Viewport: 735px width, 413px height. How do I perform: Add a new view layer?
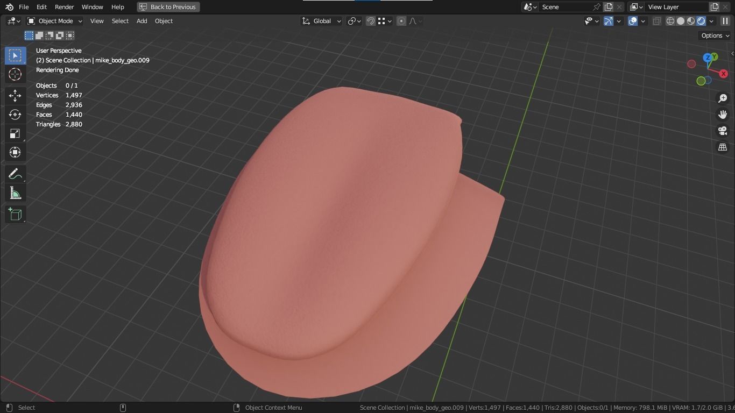pos(715,7)
